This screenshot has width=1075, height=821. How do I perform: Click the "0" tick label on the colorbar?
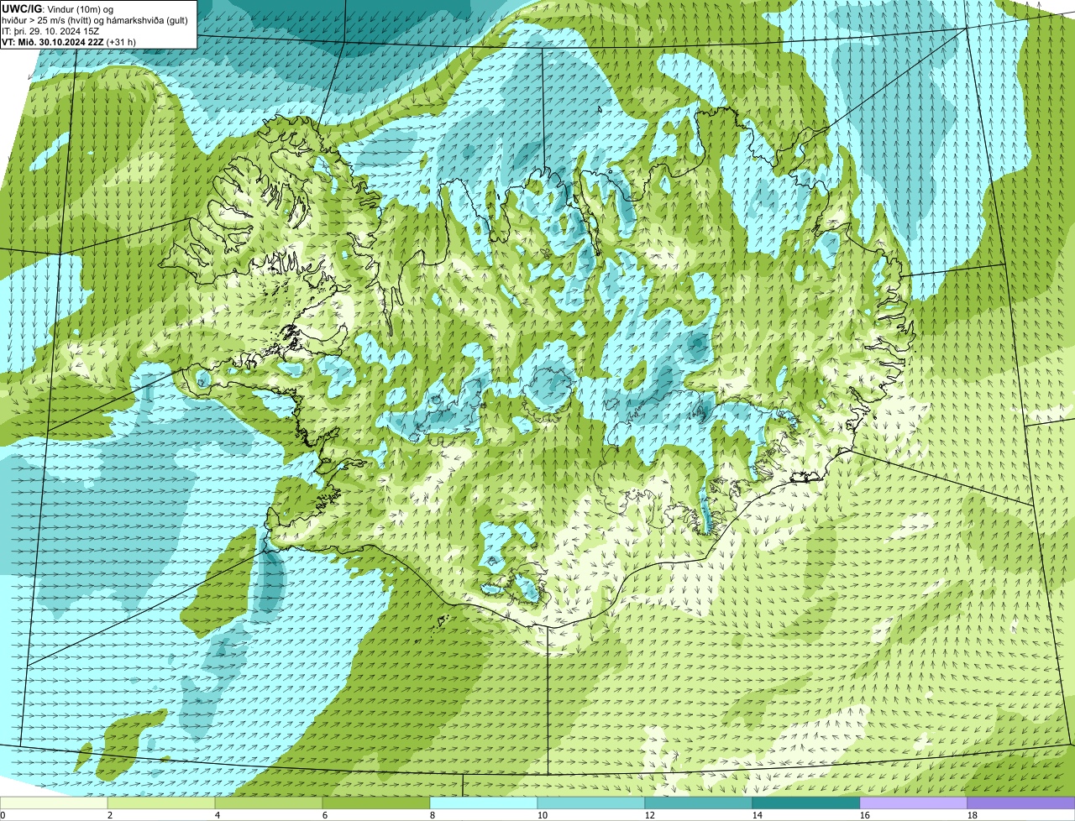(3, 815)
